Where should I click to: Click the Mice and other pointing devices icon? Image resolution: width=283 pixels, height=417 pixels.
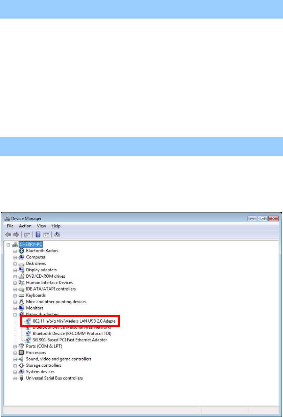click(x=22, y=302)
